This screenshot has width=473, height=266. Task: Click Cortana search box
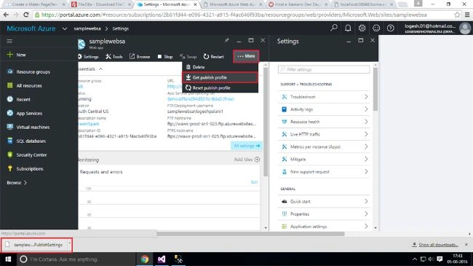(x=76, y=259)
